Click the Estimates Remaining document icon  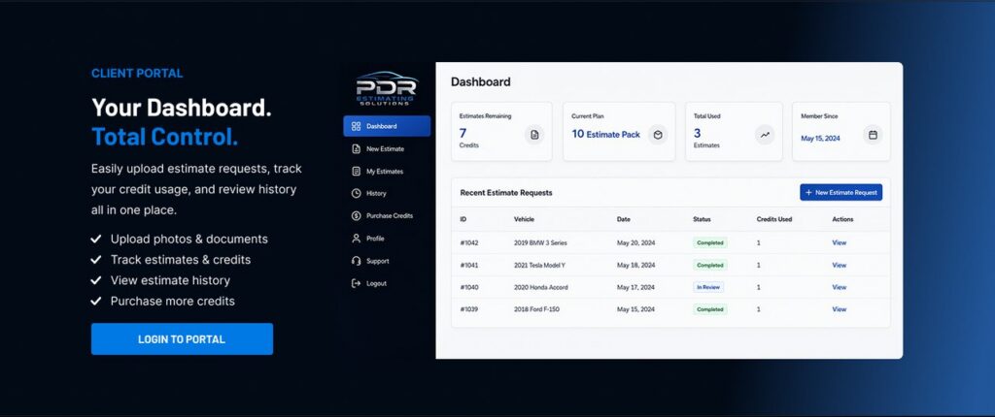(534, 135)
